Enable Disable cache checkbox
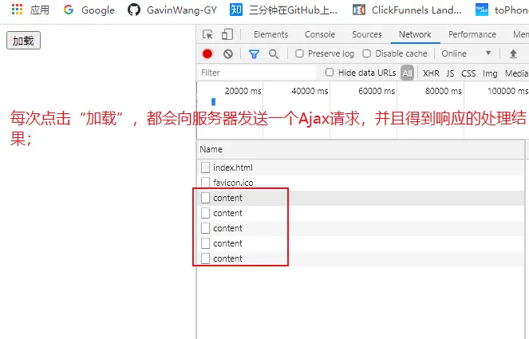529x339 pixels. point(367,53)
